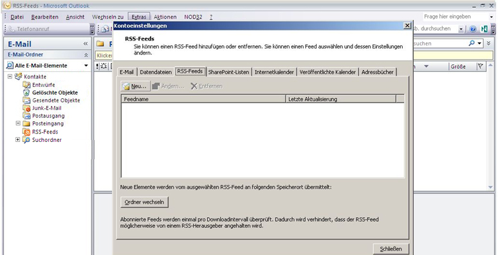Click the blue help icon in toolbar
498x255 pixels.
(473, 29)
